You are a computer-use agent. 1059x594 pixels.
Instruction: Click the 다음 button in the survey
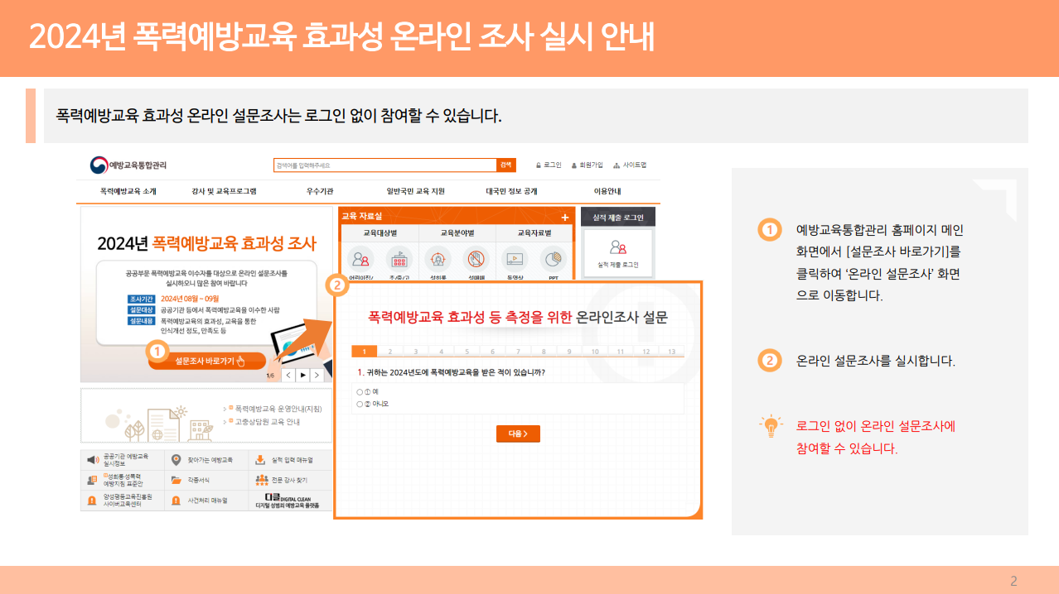pyautogui.click(x=518, y=434)
